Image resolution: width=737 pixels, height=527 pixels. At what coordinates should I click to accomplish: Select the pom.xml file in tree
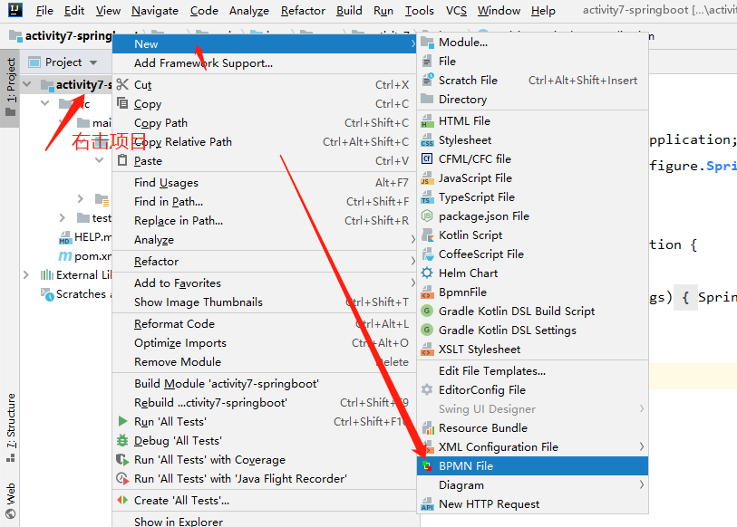point(85,256)
